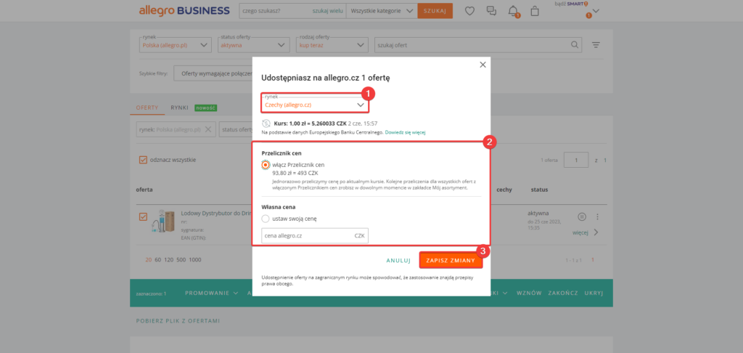
Task: Expand the account menu chevron
Action: 596,12
